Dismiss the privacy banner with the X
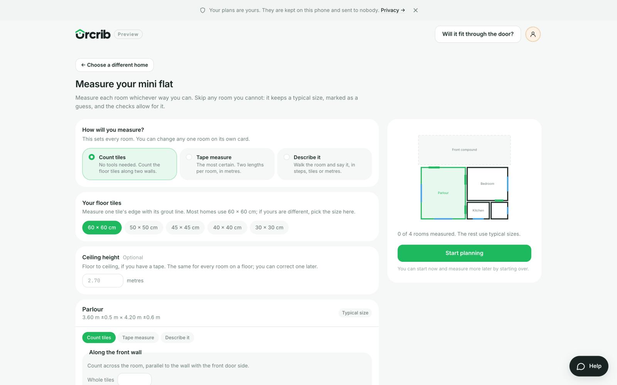The height and width of the screenshot is (385, 617). click(415, 10)
